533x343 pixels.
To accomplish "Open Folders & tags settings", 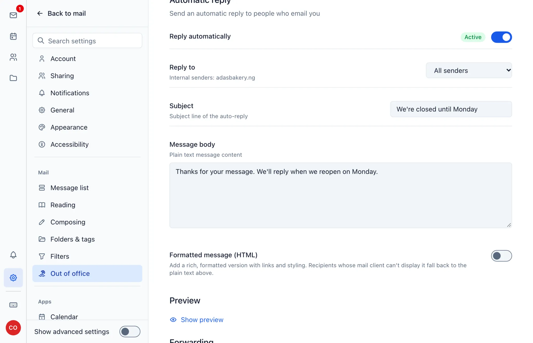I will (x=87, y=239).
